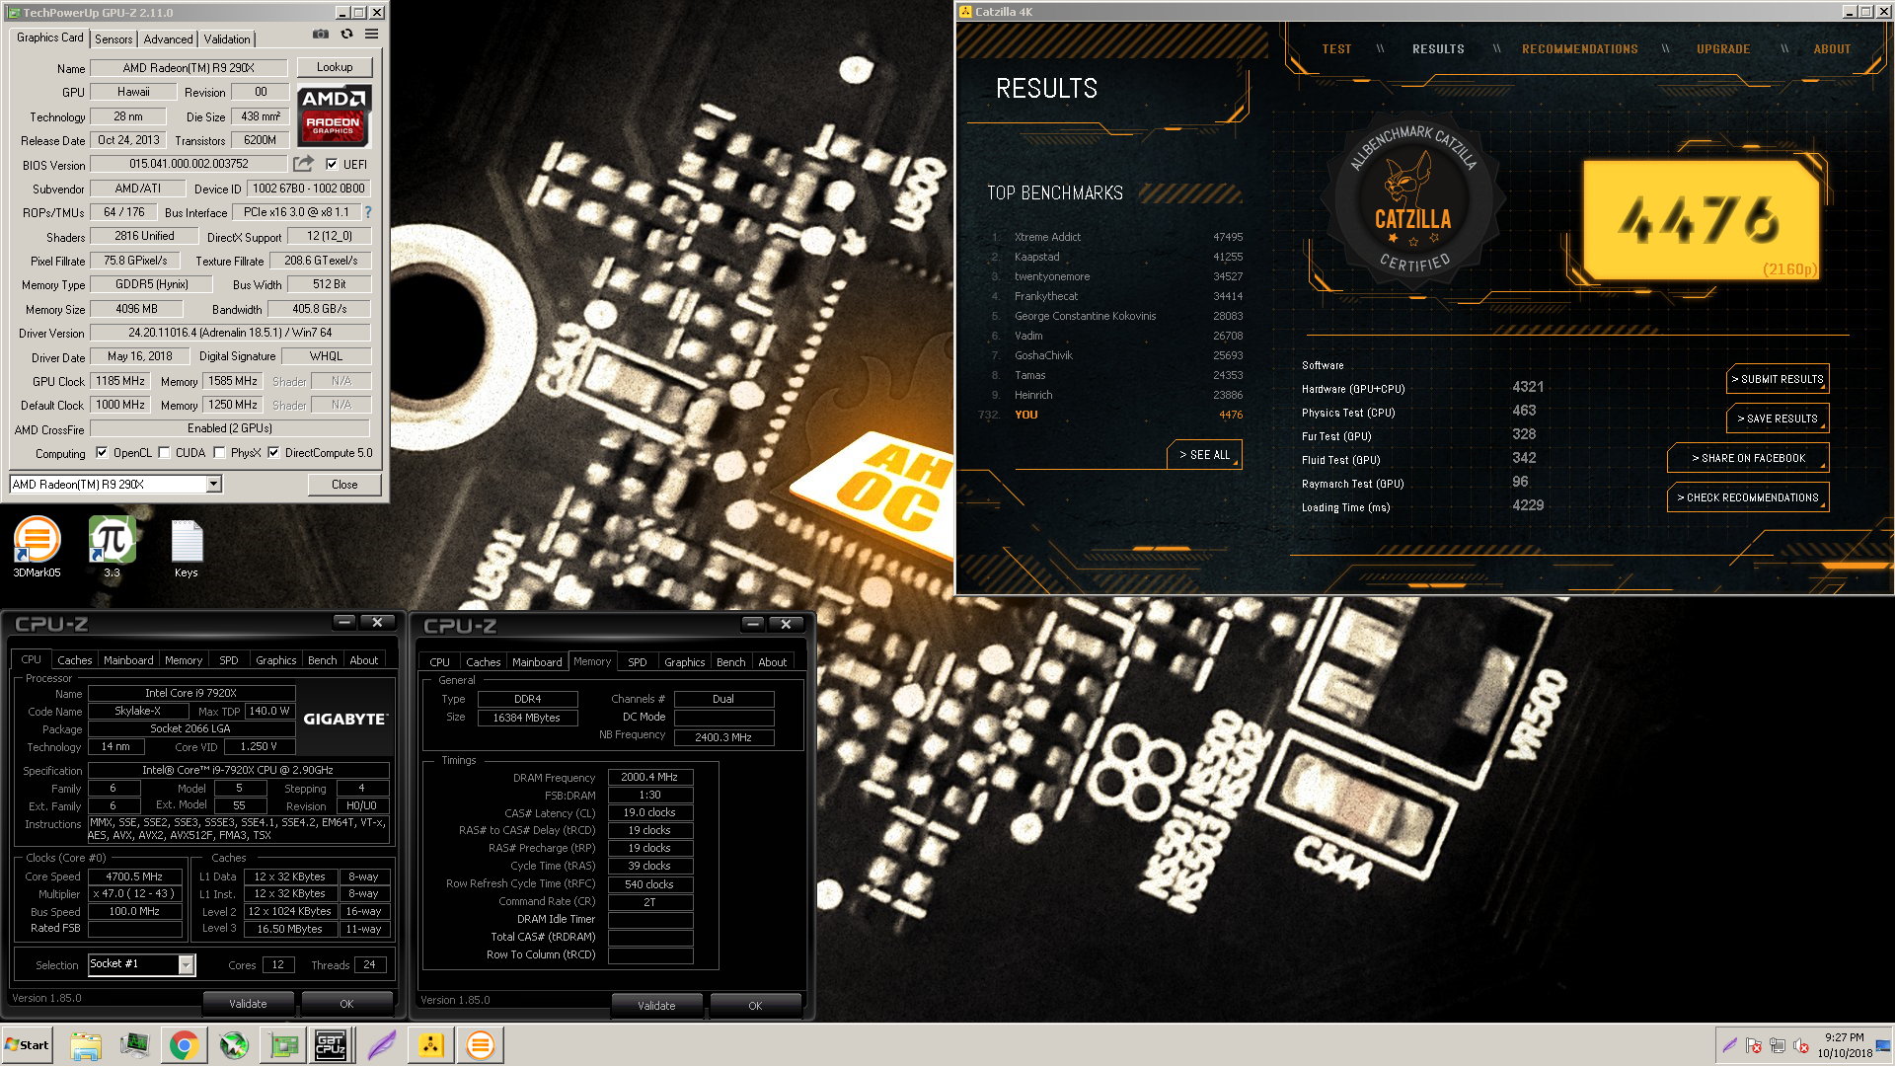Open the 3DMark05 desktop shortcut
This screenshot has width=1895, height=1066.
[x=37, y=547]
